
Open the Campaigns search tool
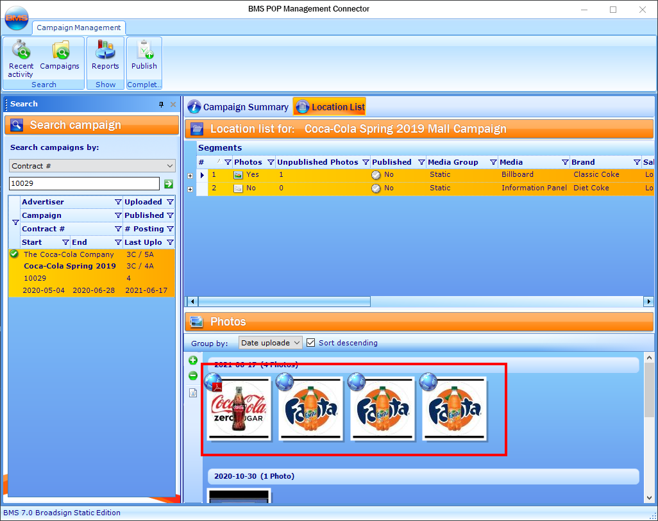pos(60,55)
